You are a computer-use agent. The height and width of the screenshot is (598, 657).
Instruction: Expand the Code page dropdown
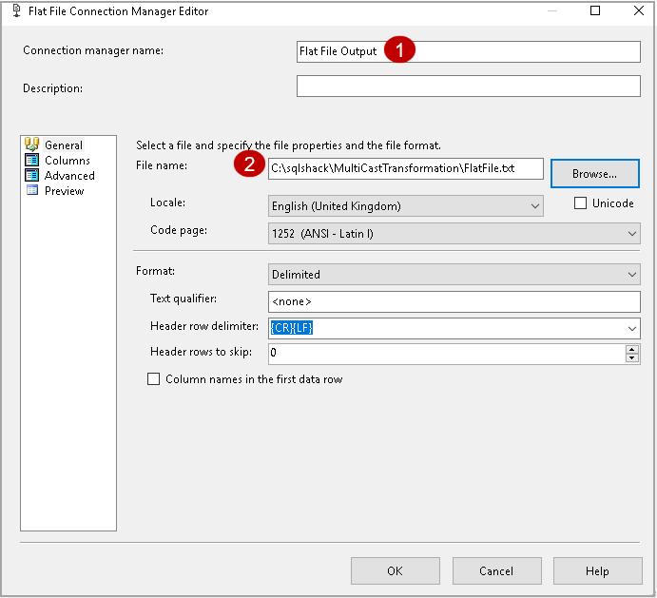click(x=632, y=234)
